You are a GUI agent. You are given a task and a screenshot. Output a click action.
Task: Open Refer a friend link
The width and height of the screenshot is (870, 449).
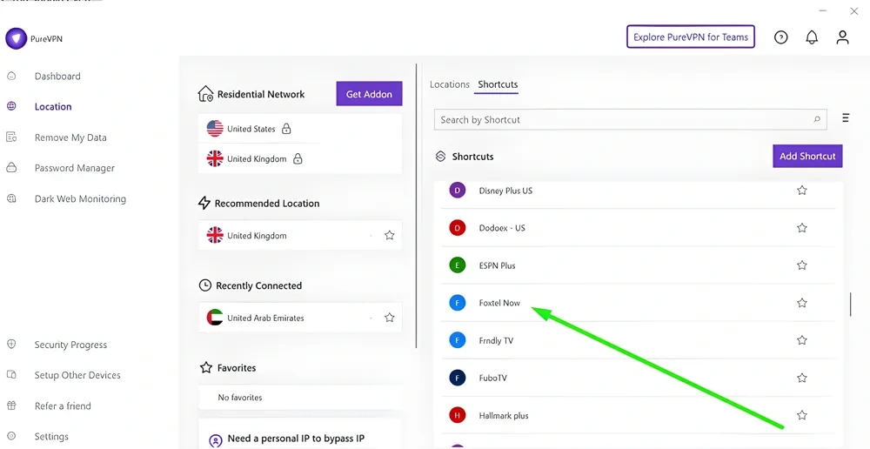coord(63,405)
